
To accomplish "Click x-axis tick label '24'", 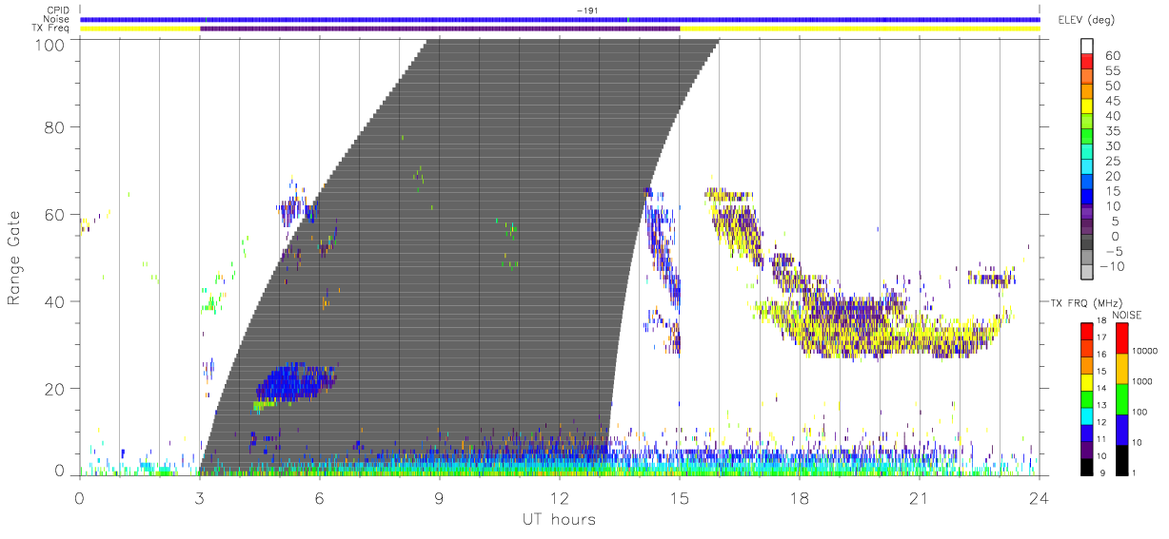I will pyautogui.click(x=1040, y=498).
